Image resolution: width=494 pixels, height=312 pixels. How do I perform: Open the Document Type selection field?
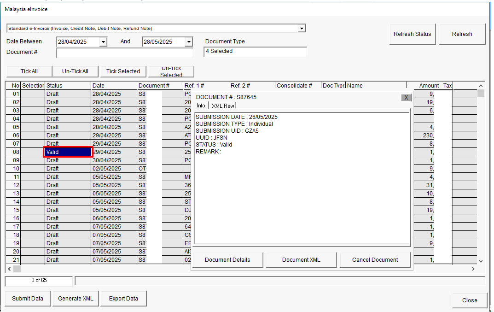pyautogui.click(x=255, y=52)
